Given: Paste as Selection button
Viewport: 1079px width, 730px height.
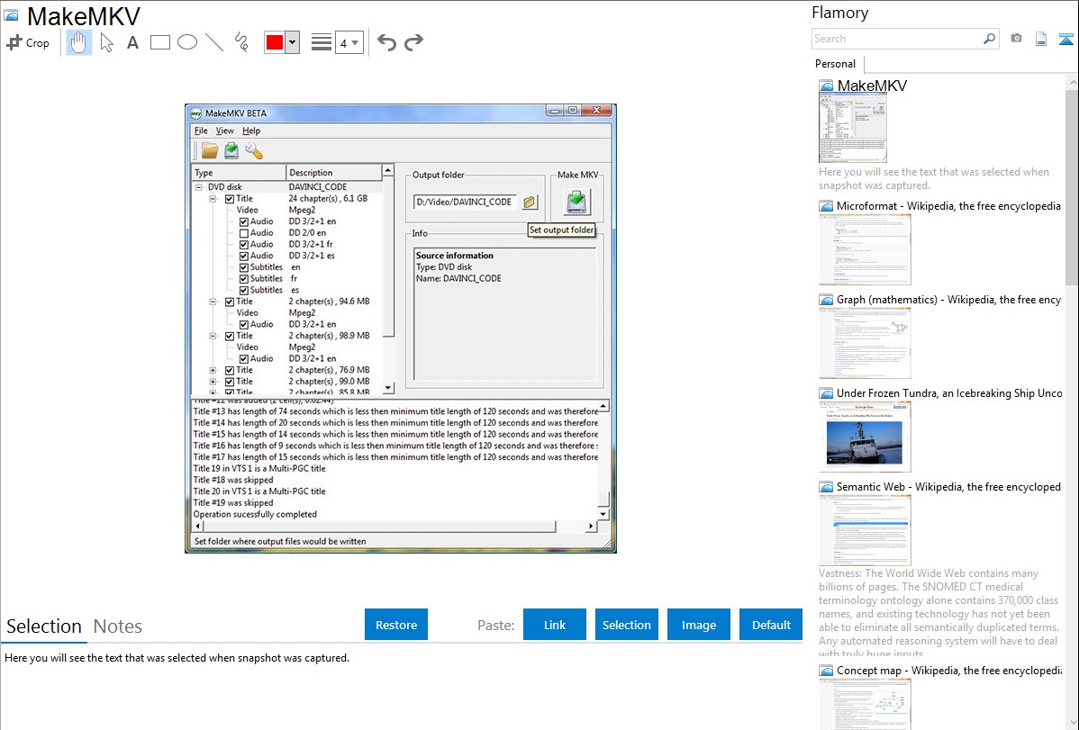Looking at the screenshot, I should (627, 625).
